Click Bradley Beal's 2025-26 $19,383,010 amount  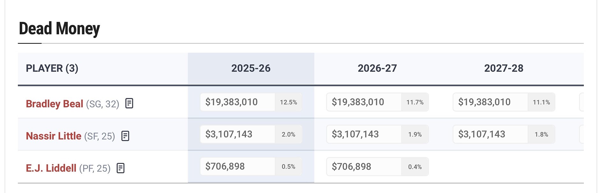click(231, 102)
